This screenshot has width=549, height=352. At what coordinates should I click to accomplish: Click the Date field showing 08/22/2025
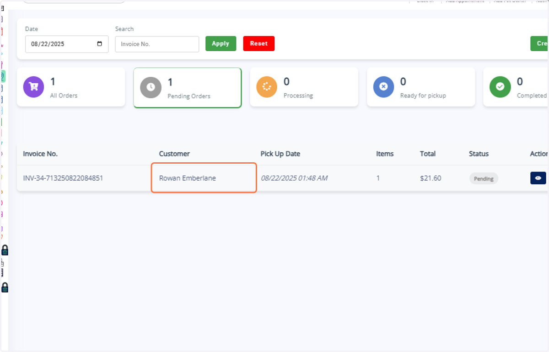pos(67,44)
